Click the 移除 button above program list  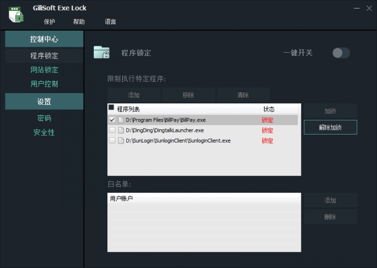[x=188, y=95]
